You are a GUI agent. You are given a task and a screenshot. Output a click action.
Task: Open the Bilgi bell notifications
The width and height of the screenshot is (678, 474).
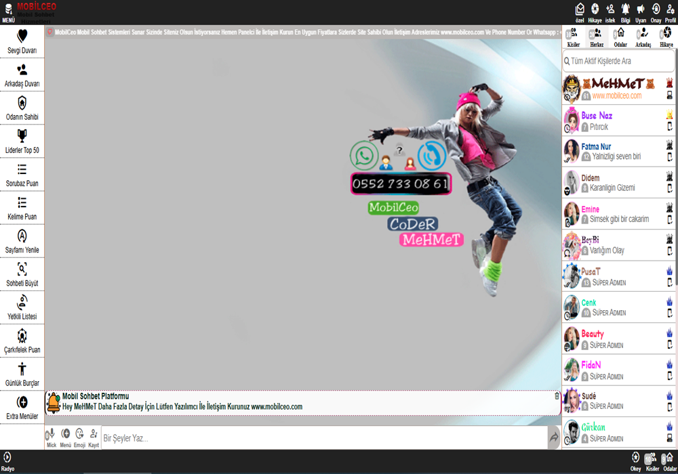625,9
